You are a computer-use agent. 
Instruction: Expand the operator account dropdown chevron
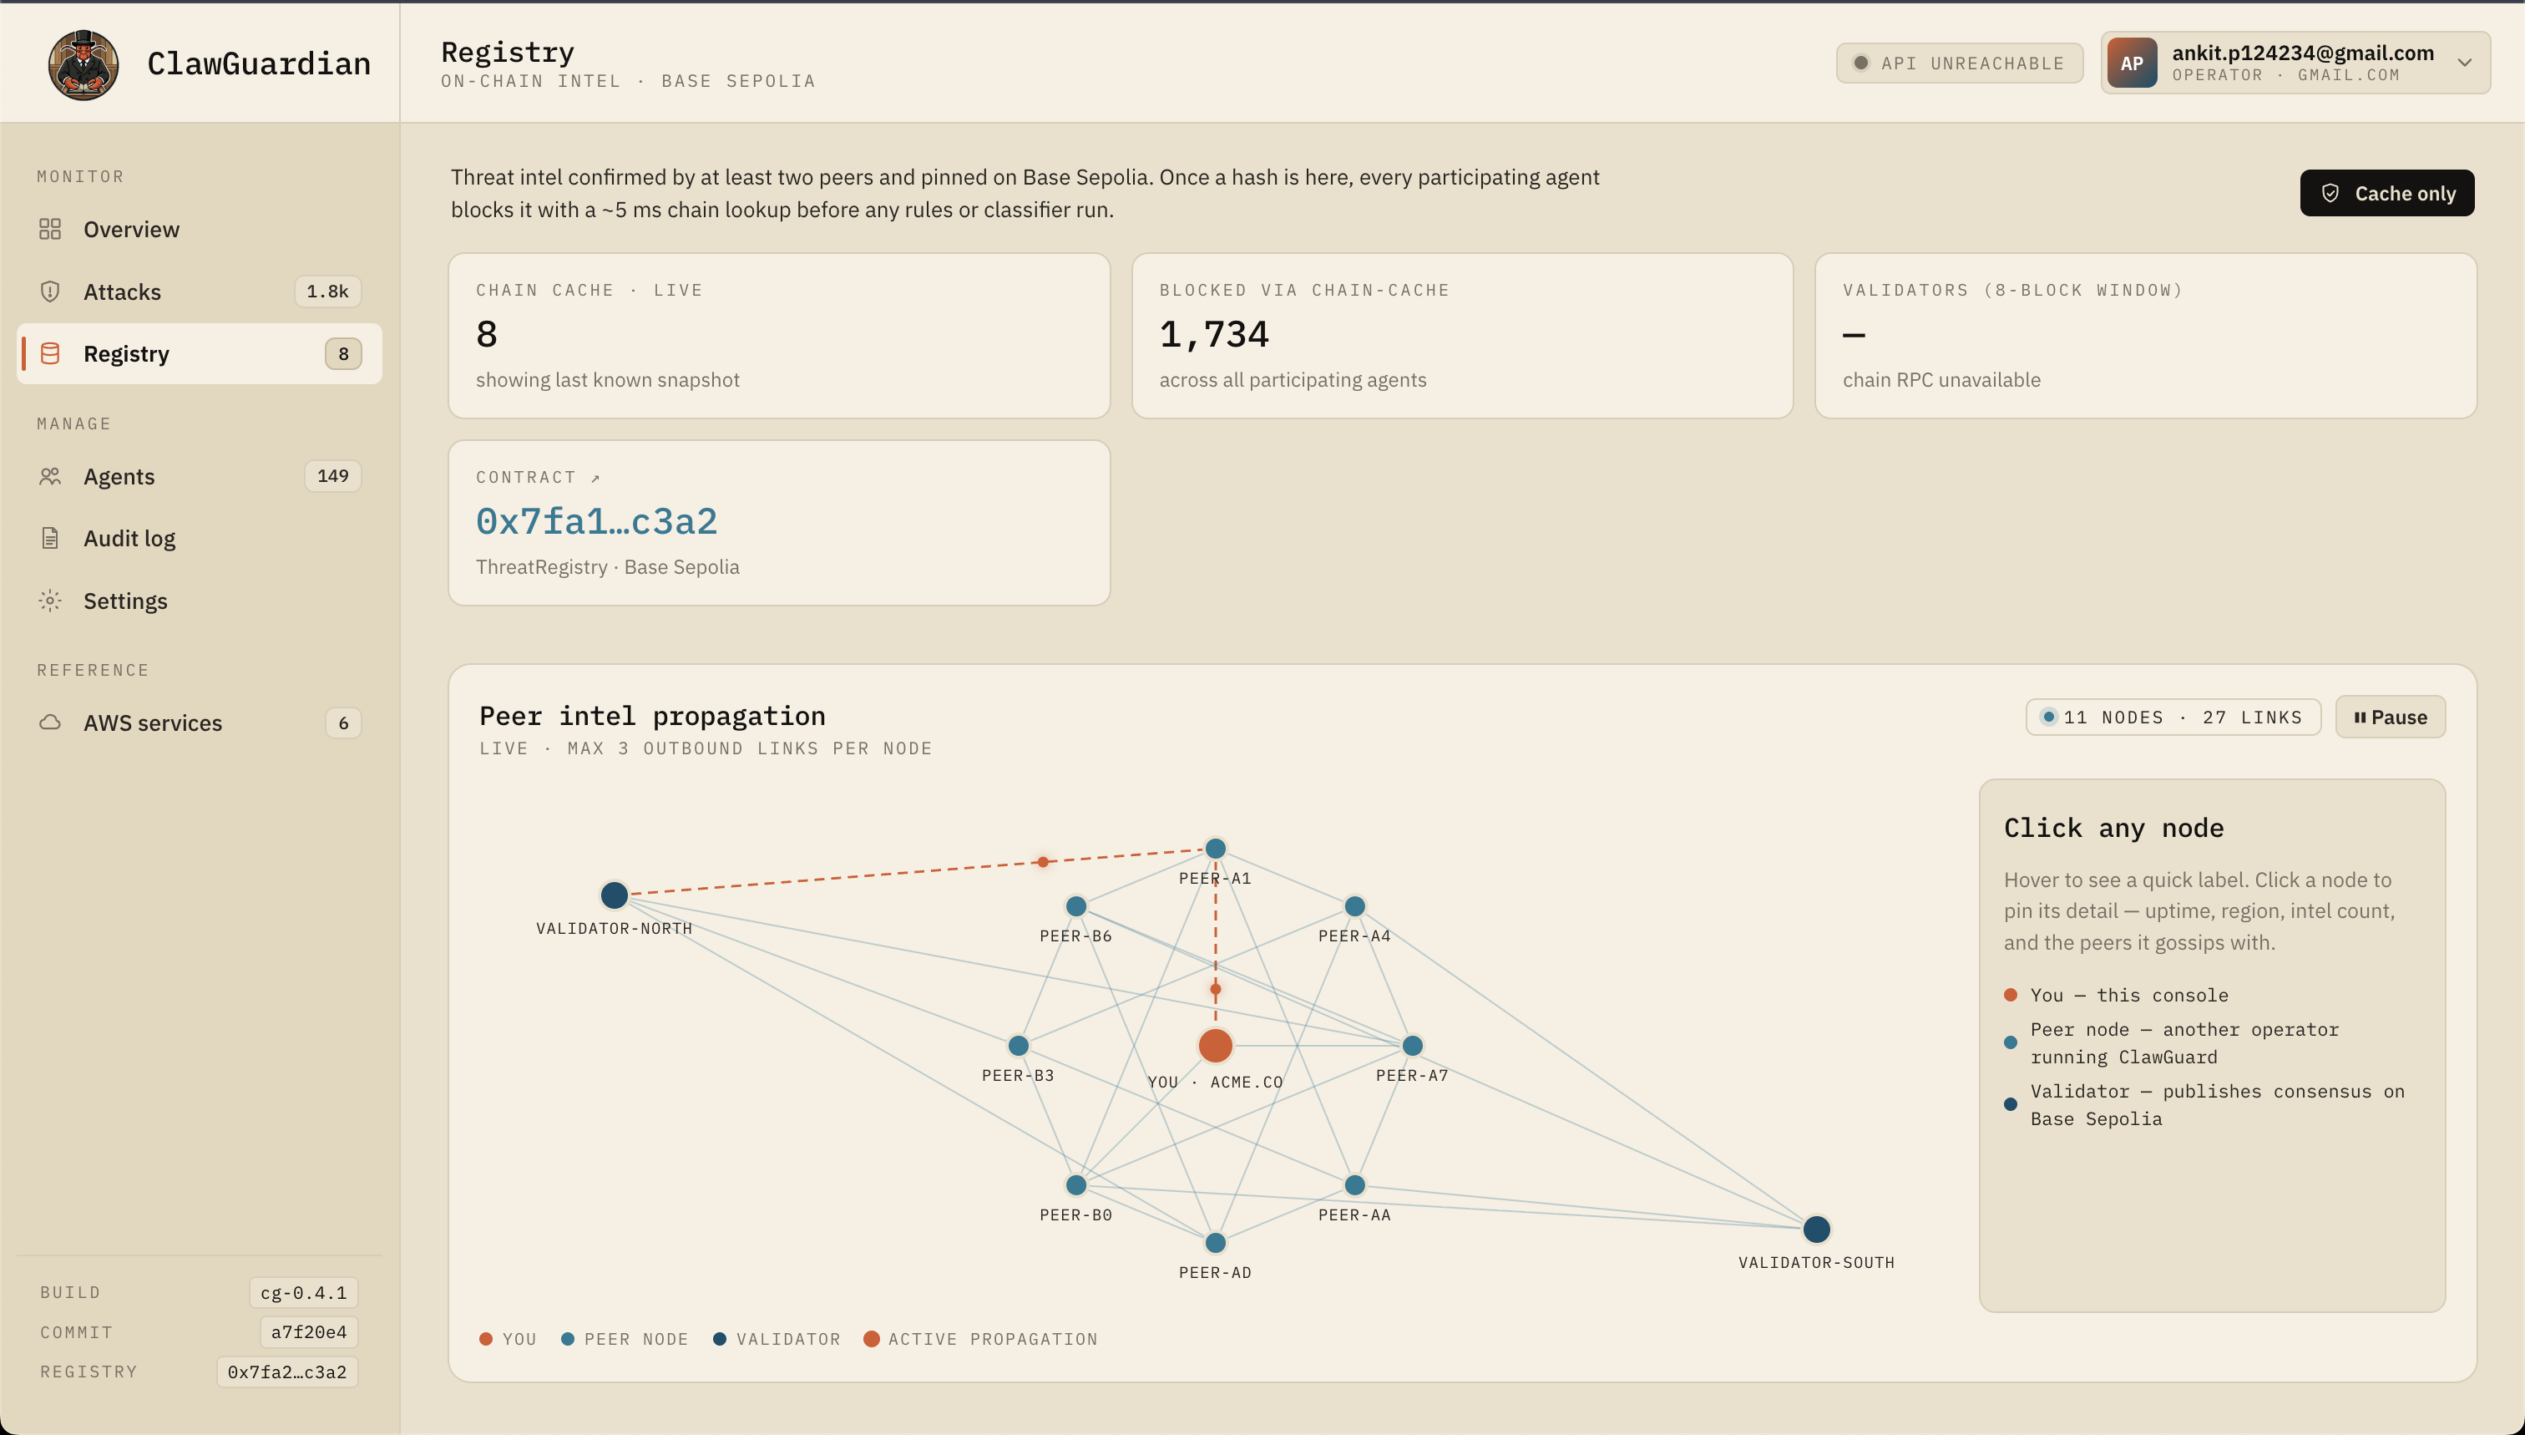tap(2464, 63)
